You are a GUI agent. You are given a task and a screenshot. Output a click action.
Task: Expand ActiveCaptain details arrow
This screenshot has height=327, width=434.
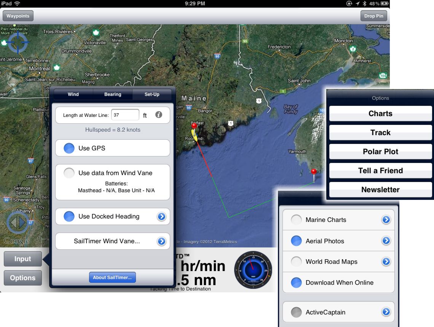386,312
